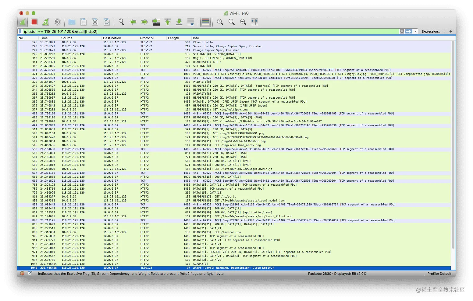Select packet 377 GET /img/multipay.png

234,110
